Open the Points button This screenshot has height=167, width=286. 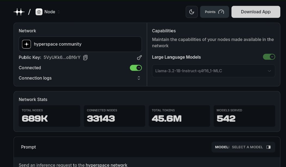click(214, 12)
